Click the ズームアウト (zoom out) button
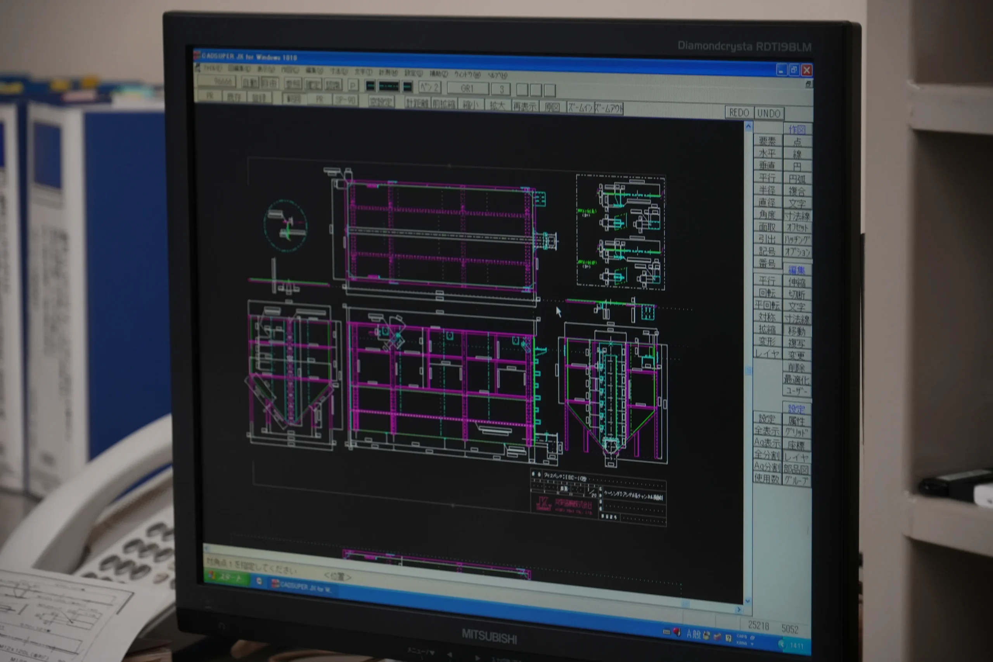This screenshot has width=993, height=662. pyautogui.click(x=609, y=109)
